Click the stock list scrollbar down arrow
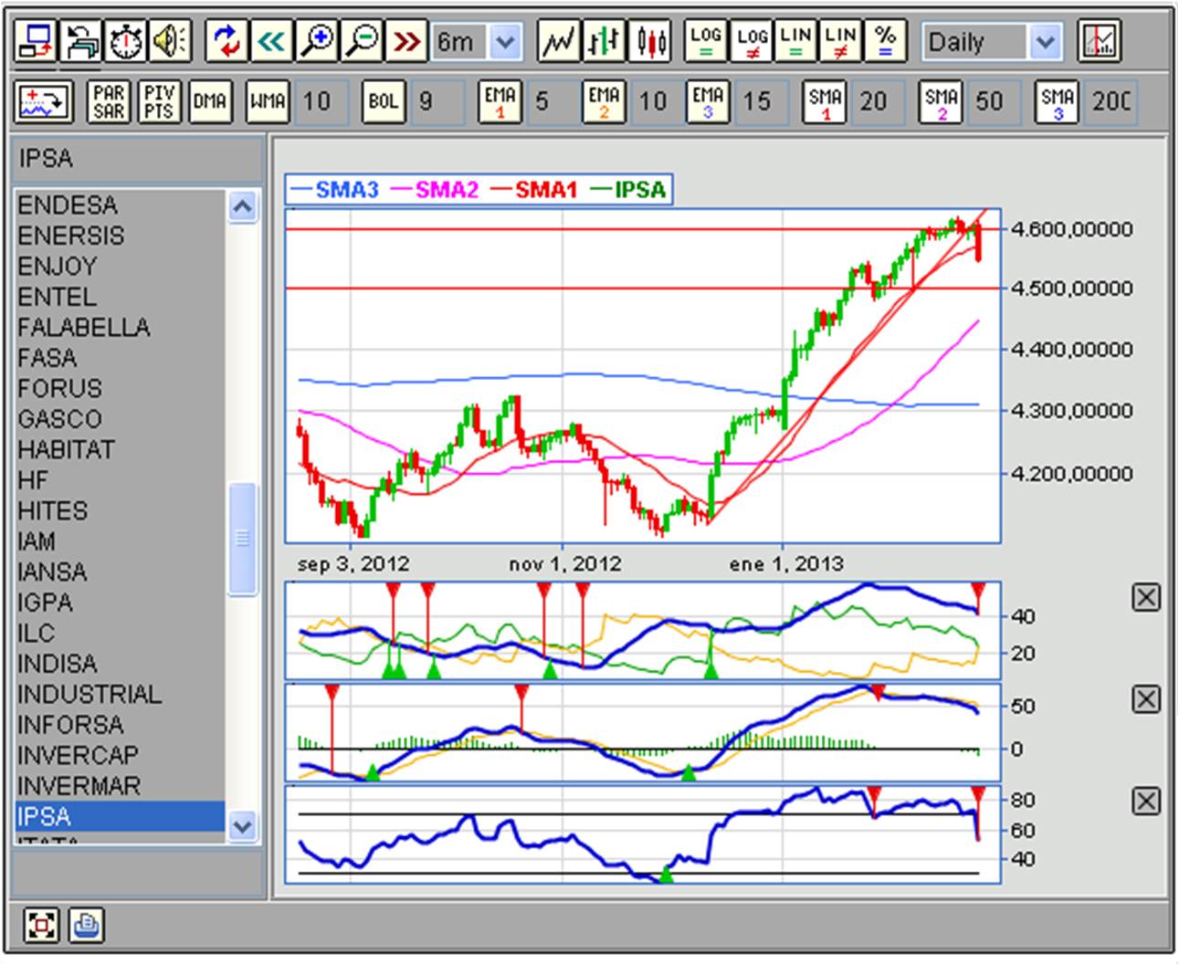 pyautogui.click(x=242, y=827)
